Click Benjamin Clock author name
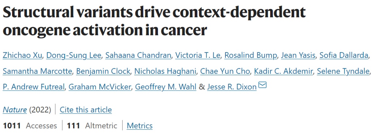374x140 pixels. coord(103,71)
